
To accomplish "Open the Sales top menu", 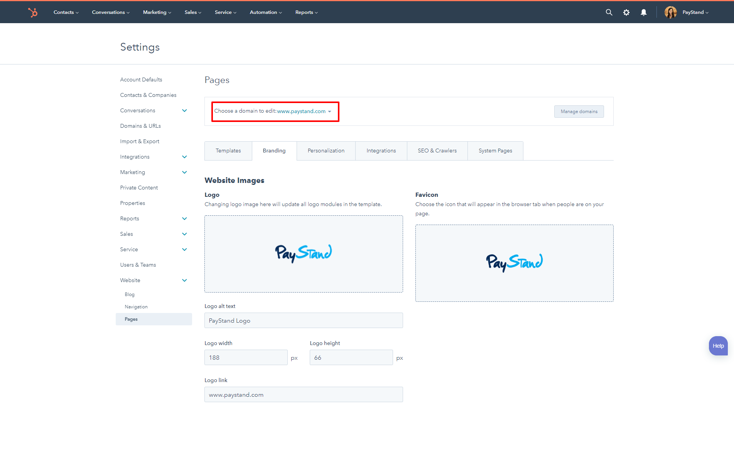I will pos(193,12).
